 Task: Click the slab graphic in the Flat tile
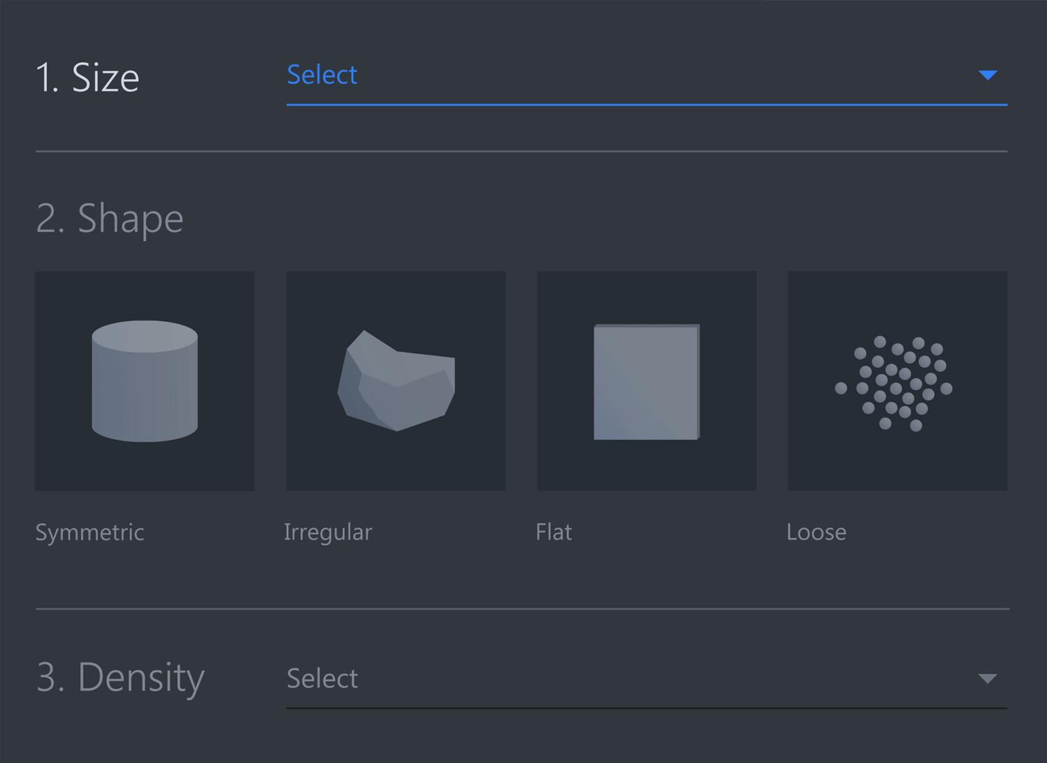(x=646, y=380)
